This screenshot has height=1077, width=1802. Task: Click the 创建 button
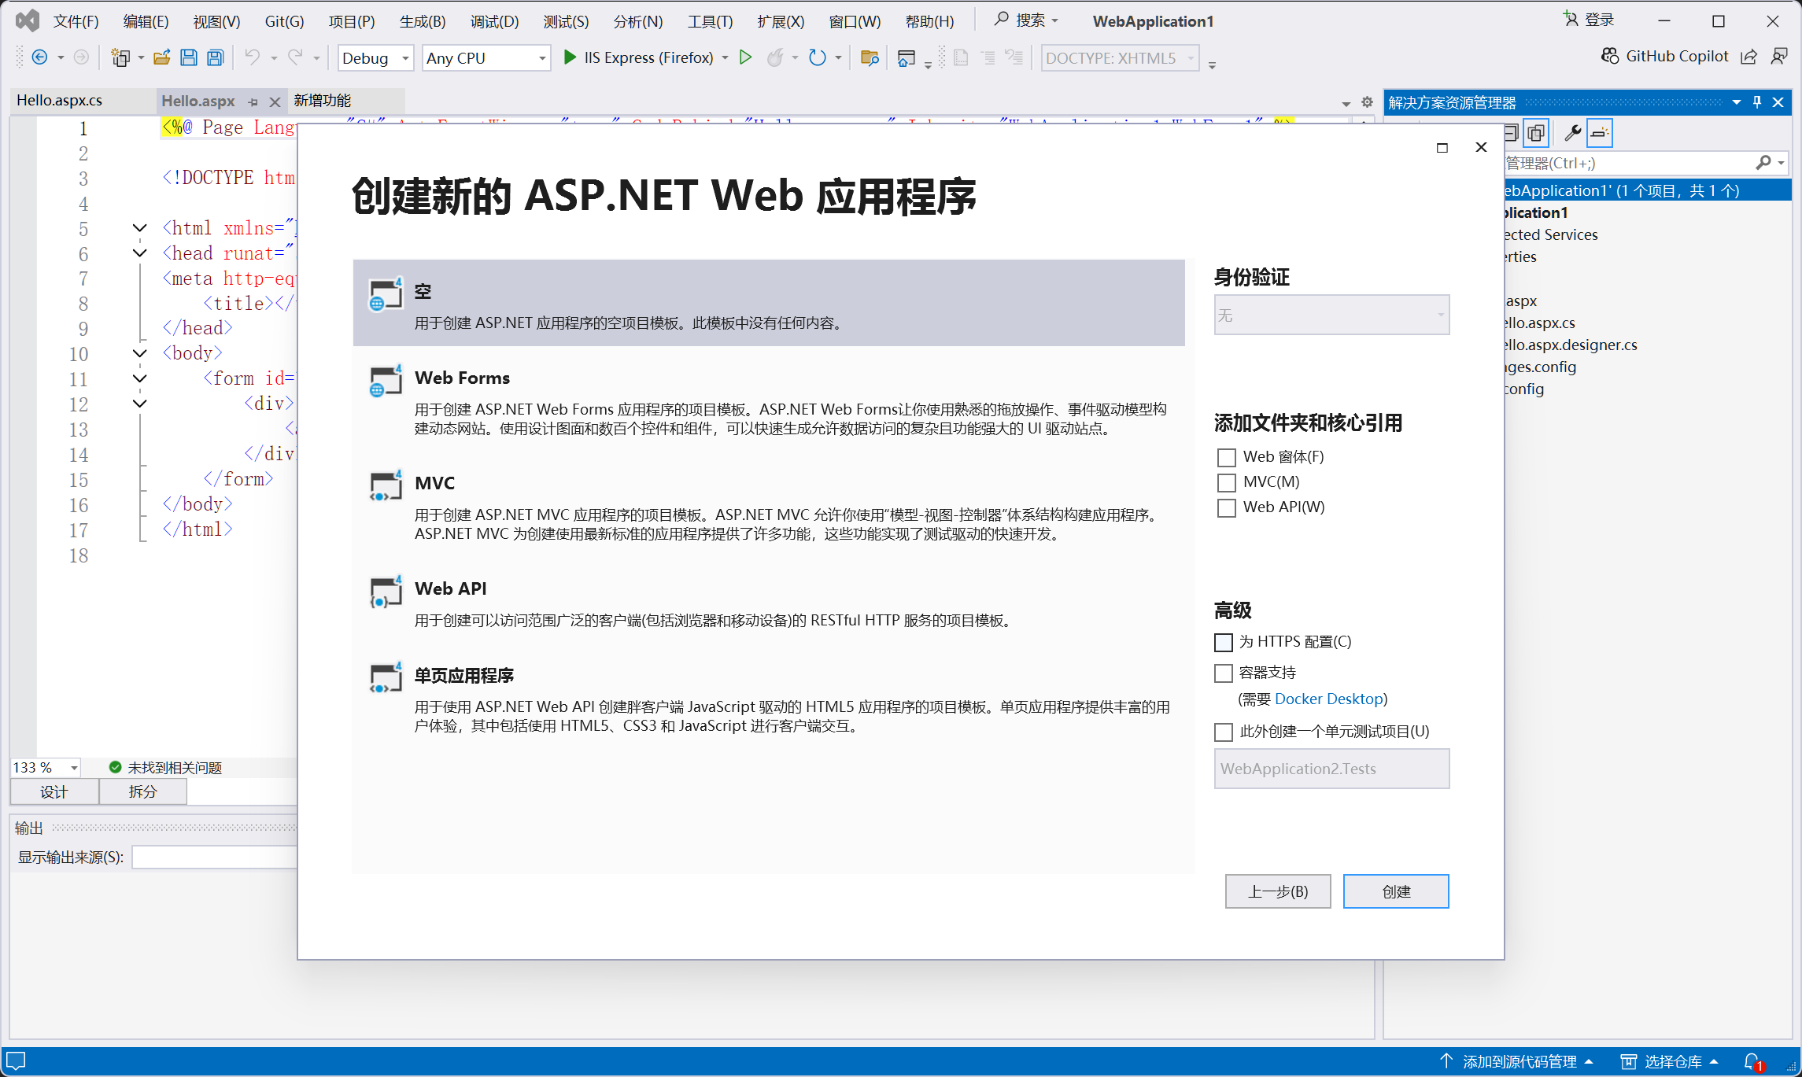pos(1395,891)
